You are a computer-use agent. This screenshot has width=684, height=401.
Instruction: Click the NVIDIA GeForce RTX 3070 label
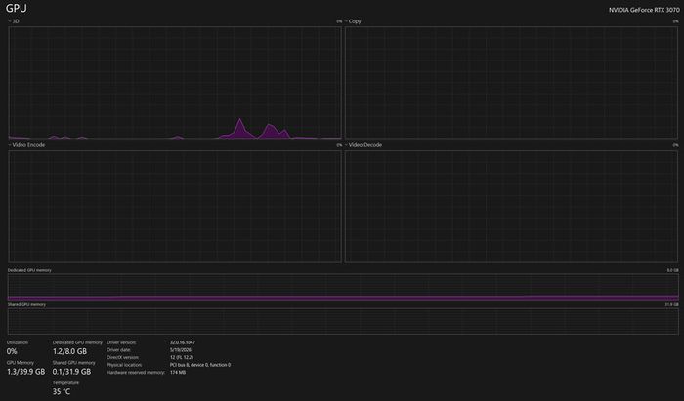pyautogui.click(x=644, y=10)
